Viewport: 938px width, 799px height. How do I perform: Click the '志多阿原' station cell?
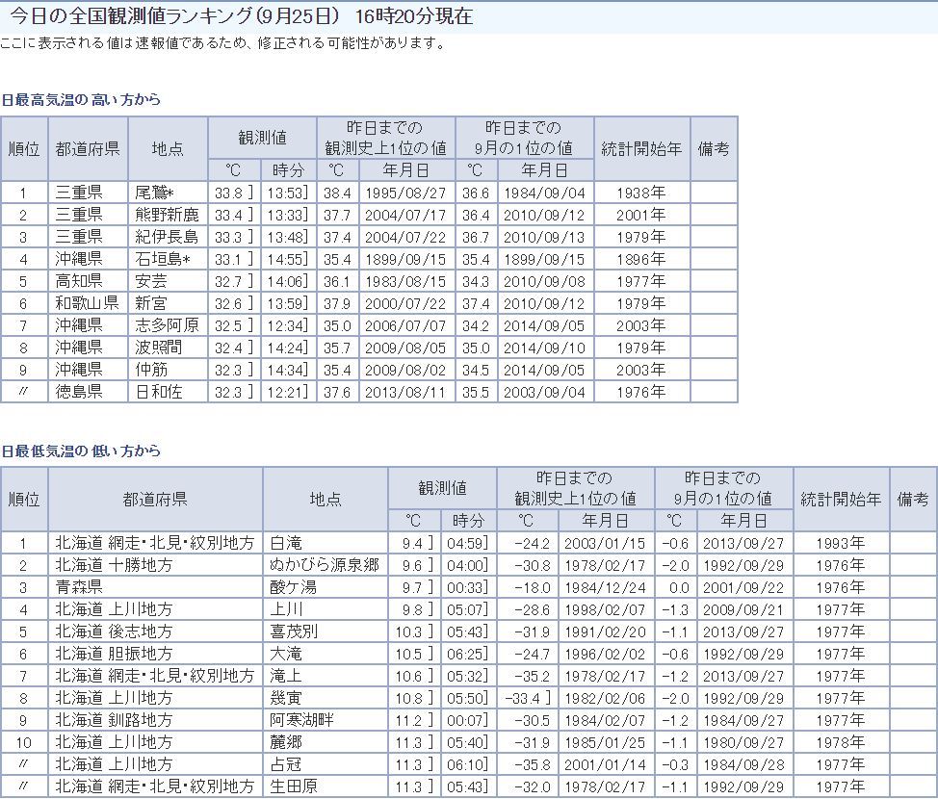[x=168, y=325]
